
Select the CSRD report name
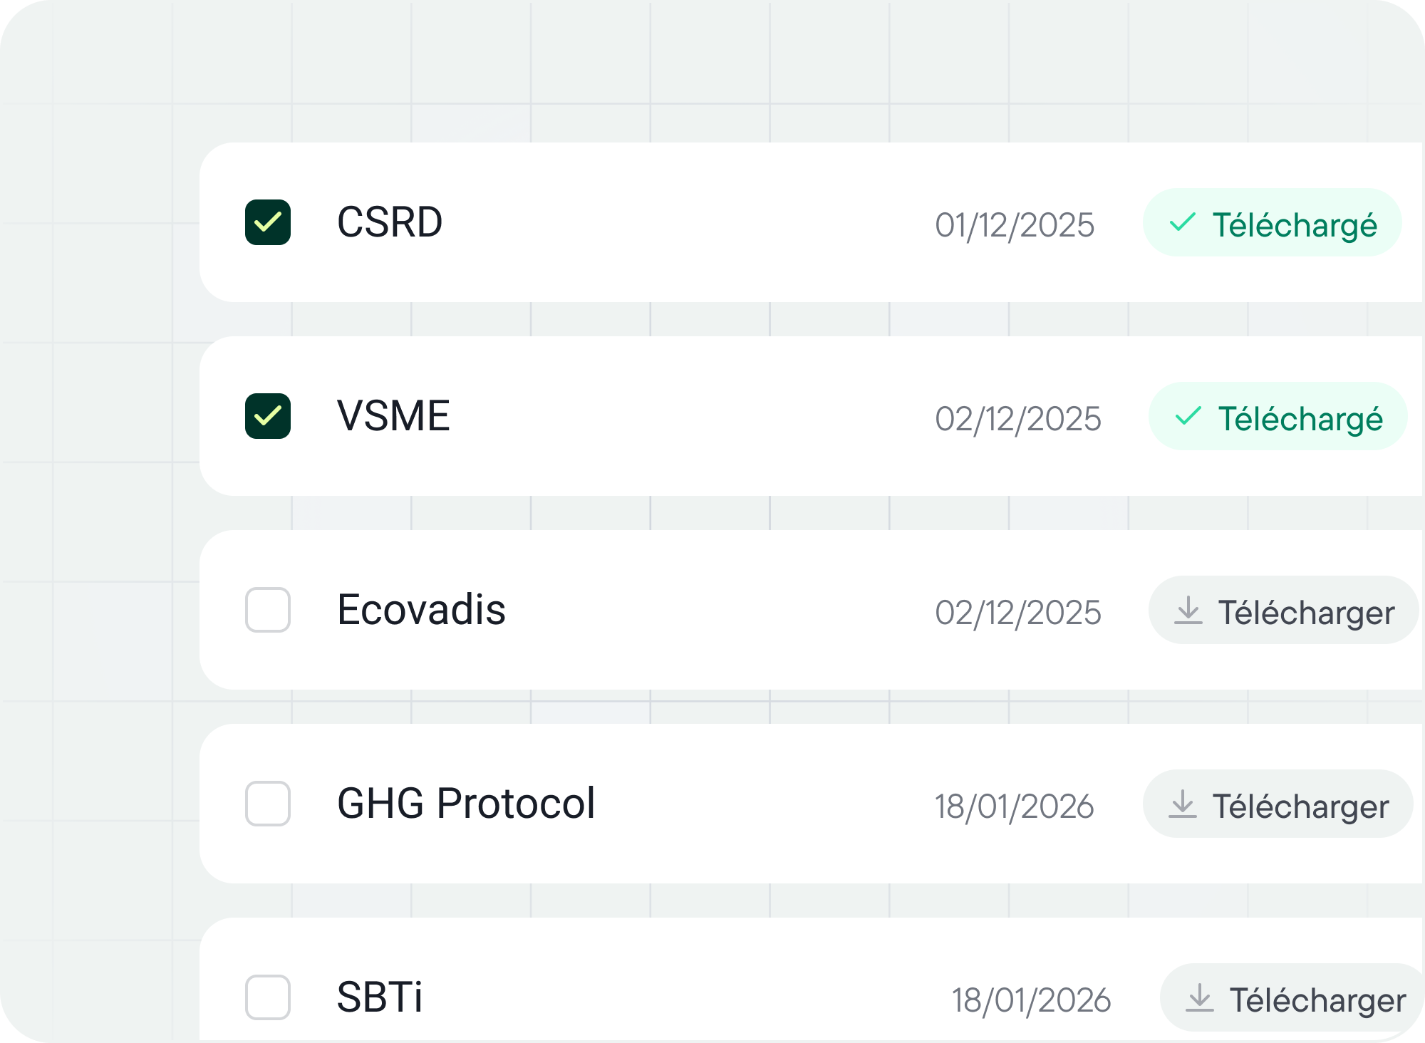(390, 222)
